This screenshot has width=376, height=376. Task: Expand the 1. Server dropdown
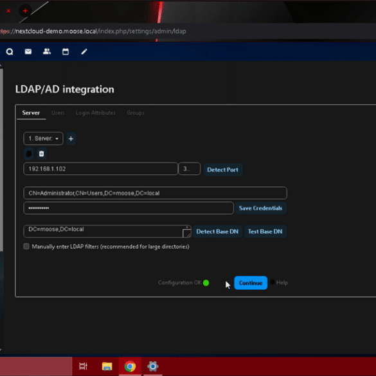44,139
